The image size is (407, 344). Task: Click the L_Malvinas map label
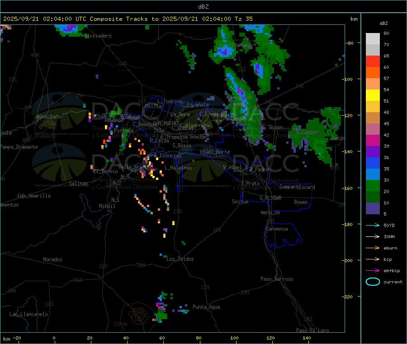[x=178, y=168]
